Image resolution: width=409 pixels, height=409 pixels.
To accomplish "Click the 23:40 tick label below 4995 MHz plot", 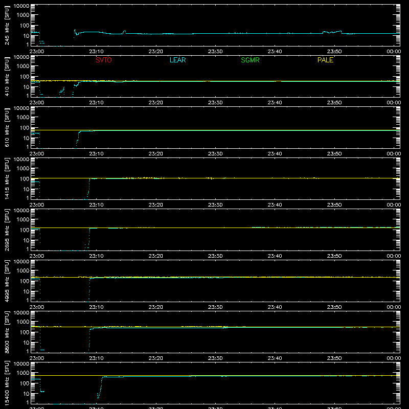I will [x=275, y=307].
